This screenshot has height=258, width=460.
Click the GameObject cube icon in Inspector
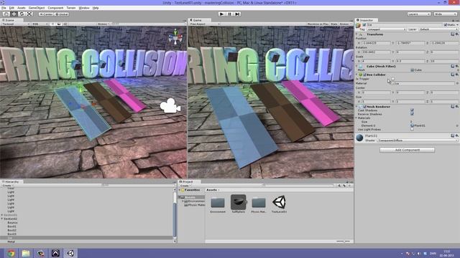[x=358, y=26]
